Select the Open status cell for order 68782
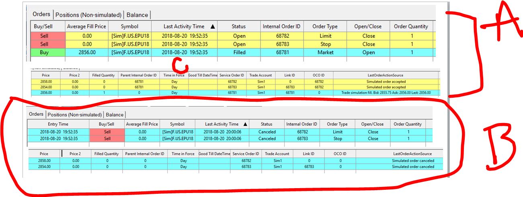Image resolution: width=523 pixels, height=197 pixels. point(239,36)
